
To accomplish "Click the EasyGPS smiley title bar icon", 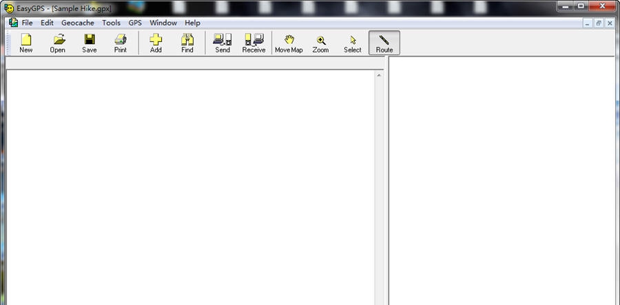I will pos(9,8).
